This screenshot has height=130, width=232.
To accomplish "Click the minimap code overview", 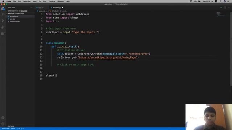I will 221,14.
